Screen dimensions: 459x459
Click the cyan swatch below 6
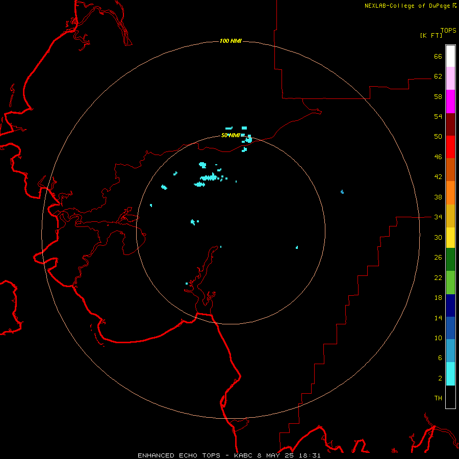450,374
